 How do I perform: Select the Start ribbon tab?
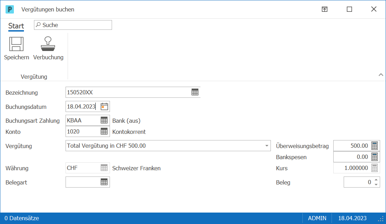pos(16,26)
